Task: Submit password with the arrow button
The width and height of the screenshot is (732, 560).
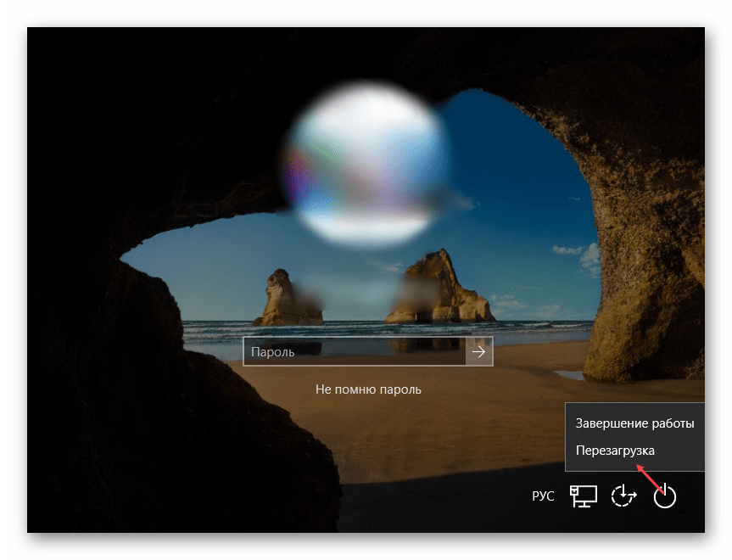Action: (479, 352)
